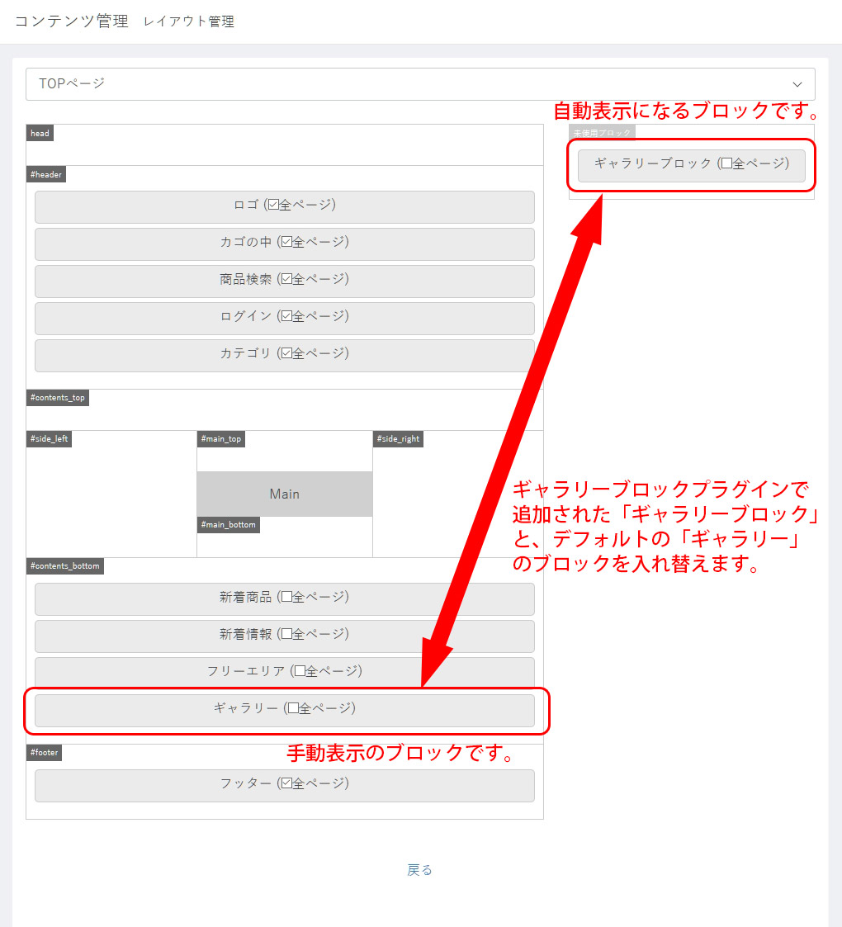
Task: Select the ギャラリーブロック in unused blocks
Action: click(x=691, y=166)
